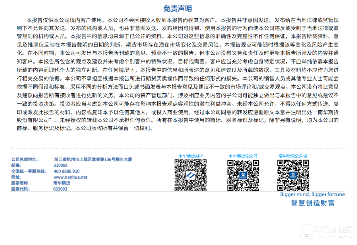Click the 南华期货公众号 QR code

(243, 175)
